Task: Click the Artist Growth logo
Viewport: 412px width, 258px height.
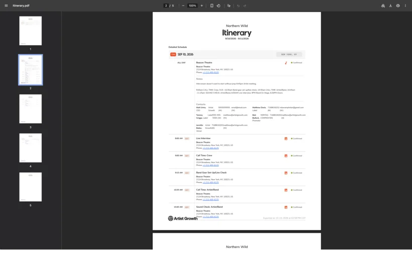Action: click(x=182, y=218)
